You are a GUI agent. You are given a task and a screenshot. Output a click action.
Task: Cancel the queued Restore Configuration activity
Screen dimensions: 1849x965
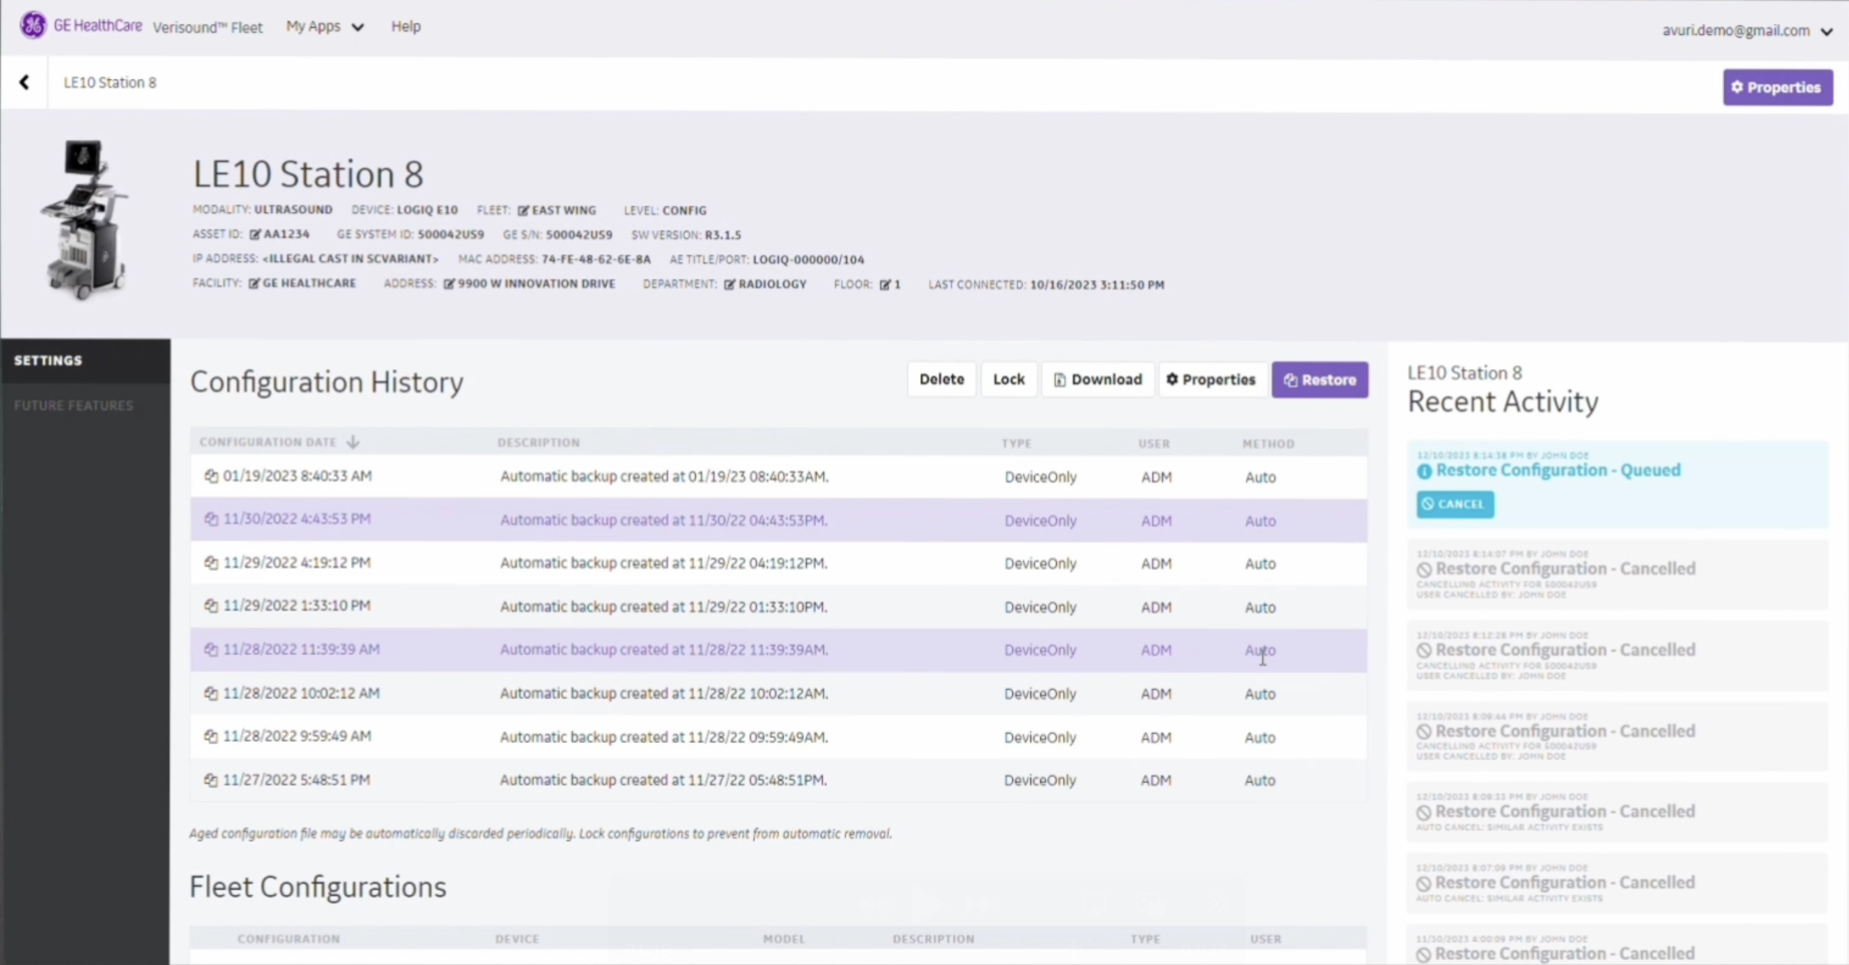pyautogui.click(x=1454, y=504)
